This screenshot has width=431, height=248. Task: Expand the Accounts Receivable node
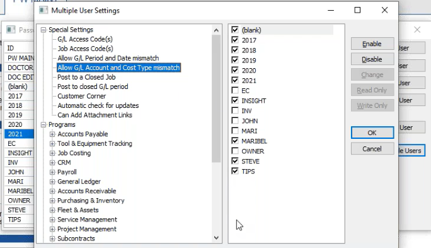coord(52,191)
